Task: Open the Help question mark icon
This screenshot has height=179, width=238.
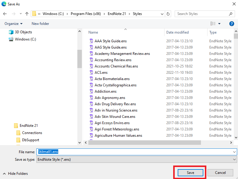Action: [231, 24]
